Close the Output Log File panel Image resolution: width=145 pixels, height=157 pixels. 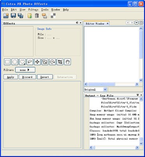tap(141, 95)
